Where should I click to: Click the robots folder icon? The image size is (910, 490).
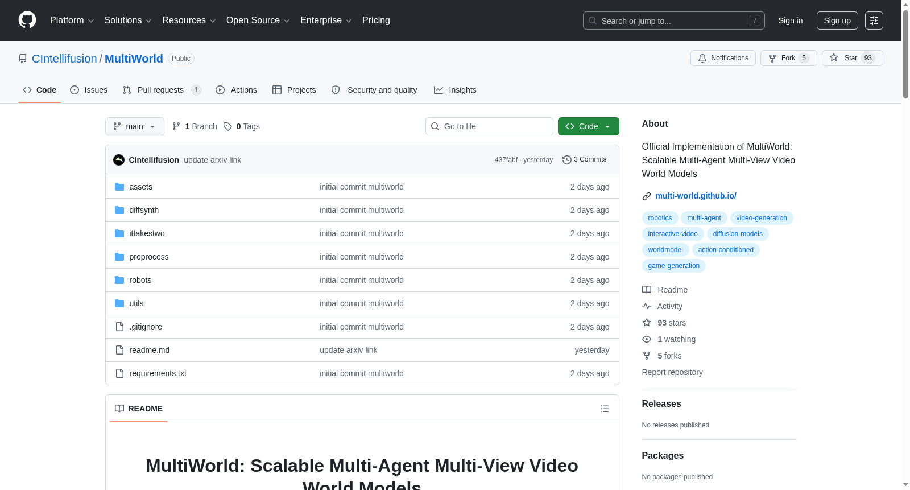point(119,280)
